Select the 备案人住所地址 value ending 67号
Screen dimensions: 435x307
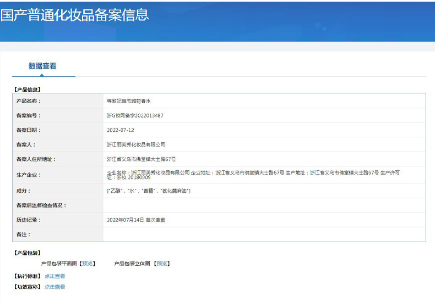[x=142, y=159]
